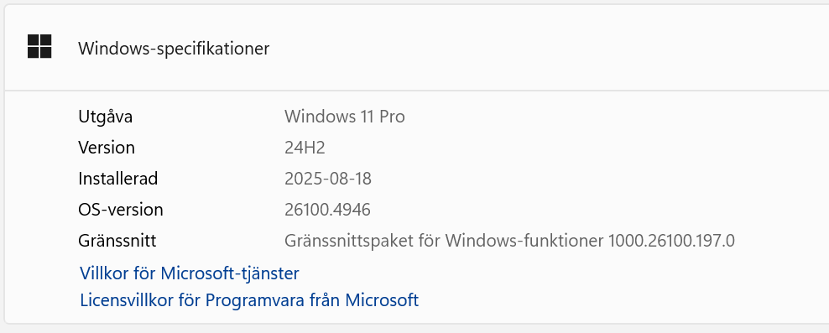
Task: Click the Windows logo icon
Action: [39, 46]
